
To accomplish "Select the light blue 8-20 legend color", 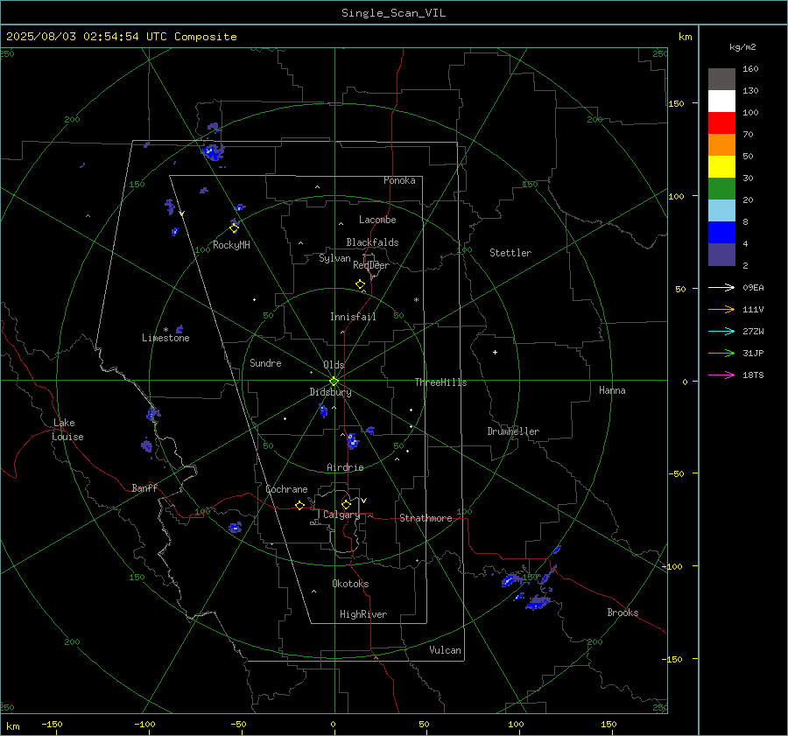I will tap(721, 211).
